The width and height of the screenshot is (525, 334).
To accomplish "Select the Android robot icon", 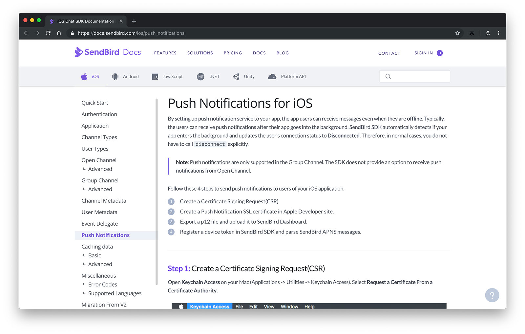I will (115, 77).
